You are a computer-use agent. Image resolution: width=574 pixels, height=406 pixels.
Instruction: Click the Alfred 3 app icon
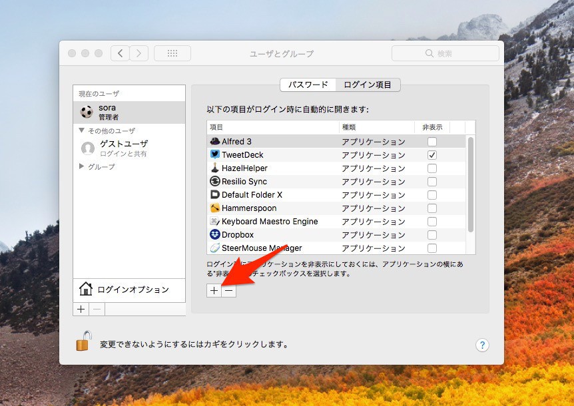click(214, 142)
